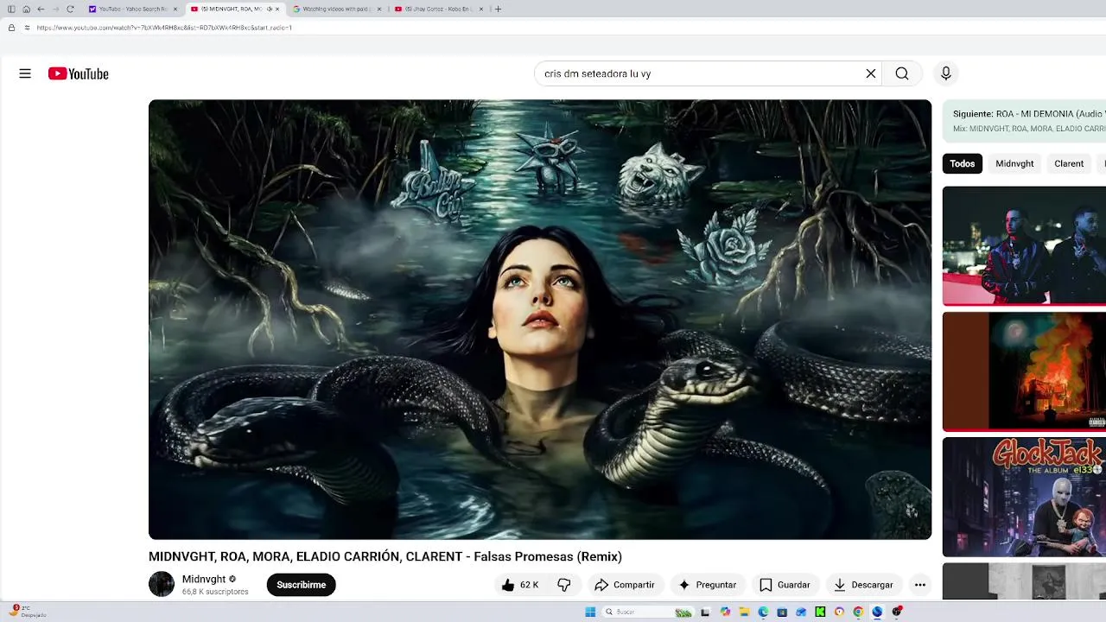Open the GlockJack album thumbnail video

[x=1024, y=497]
